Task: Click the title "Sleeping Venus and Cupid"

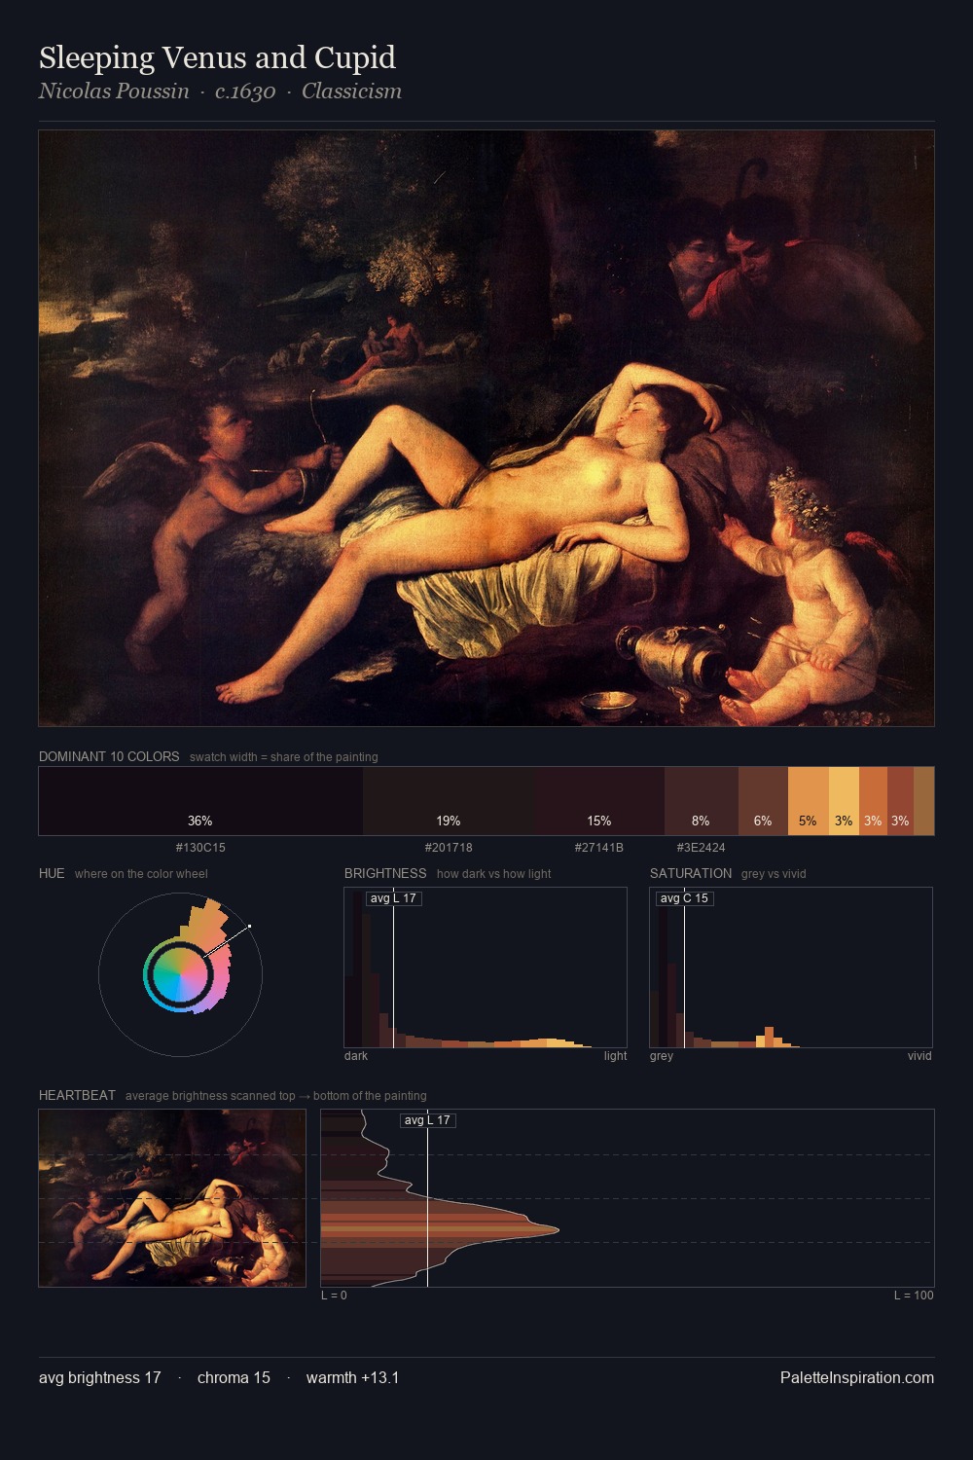Action: pyautogui.click(x=217, y=58)
